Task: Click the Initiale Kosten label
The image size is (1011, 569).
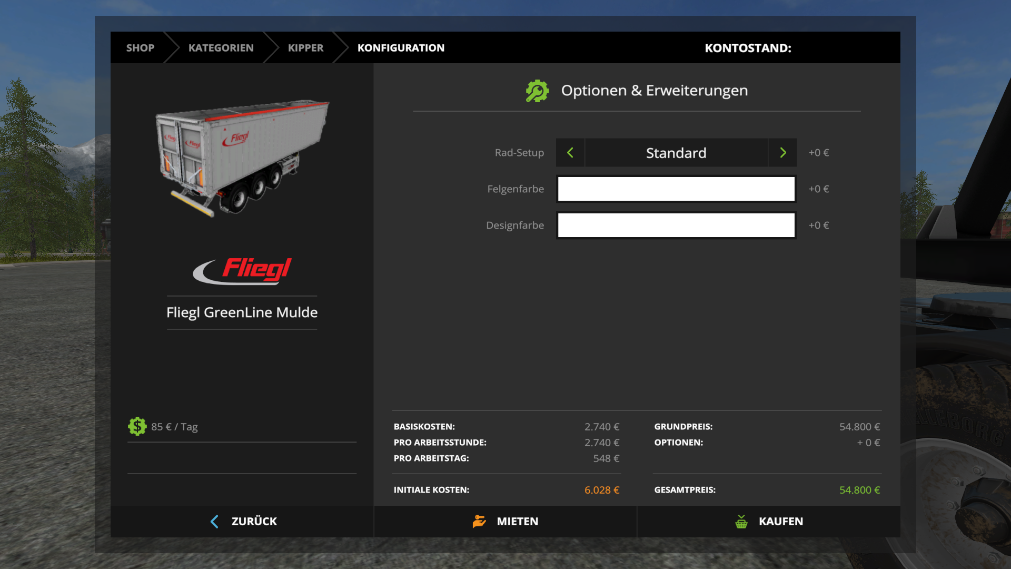Action: point(432,490)
